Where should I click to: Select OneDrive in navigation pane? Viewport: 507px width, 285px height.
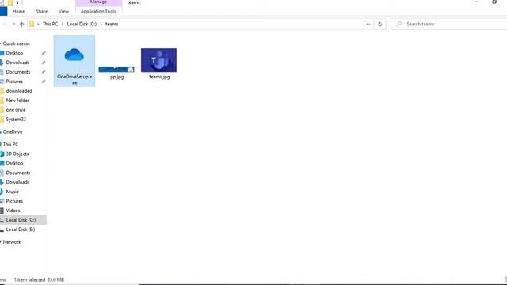[13, 132]
